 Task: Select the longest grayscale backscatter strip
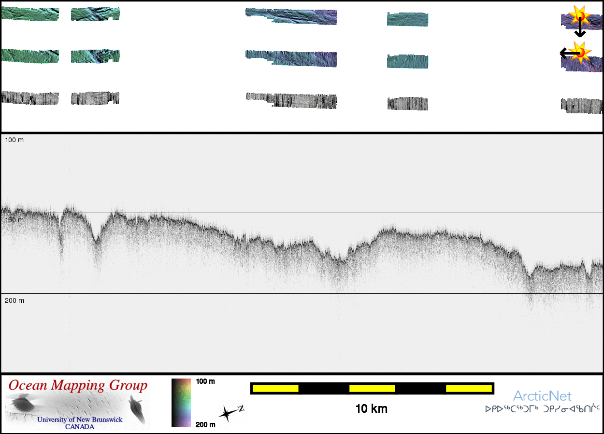(x=291, y=100)
